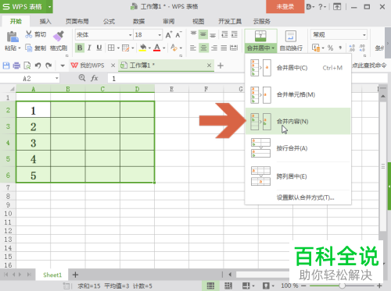The image size is (391, 291).
Task: Open the 数据 ribbon tab
Action: (138, 21)
